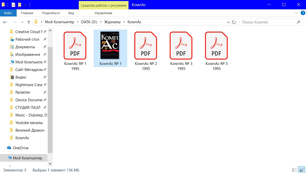Open the КомпАс № 1 1995 PDF file
306x173 pixels.
point(75,45)
